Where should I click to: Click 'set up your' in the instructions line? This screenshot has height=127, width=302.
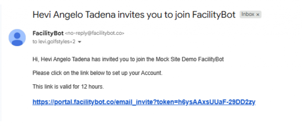pyautogui.click(x=128, y=73)
